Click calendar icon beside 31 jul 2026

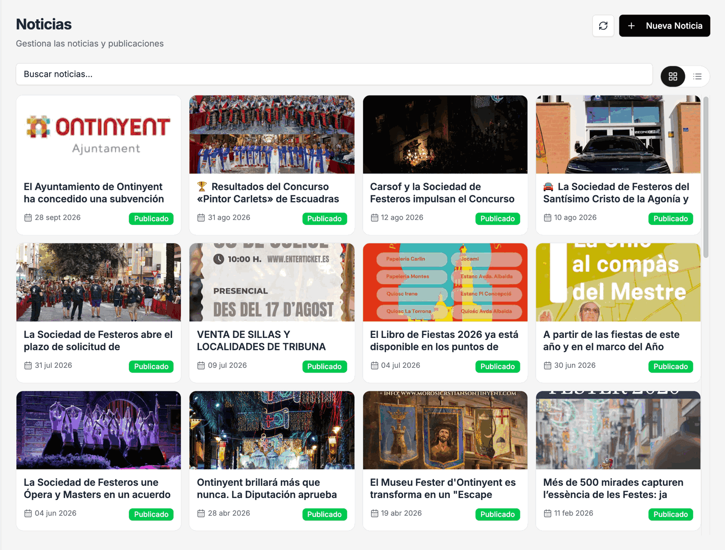tap(28, 366)
